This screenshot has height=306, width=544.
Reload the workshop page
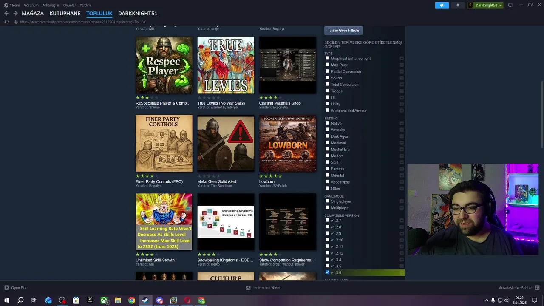click(7, 22)
